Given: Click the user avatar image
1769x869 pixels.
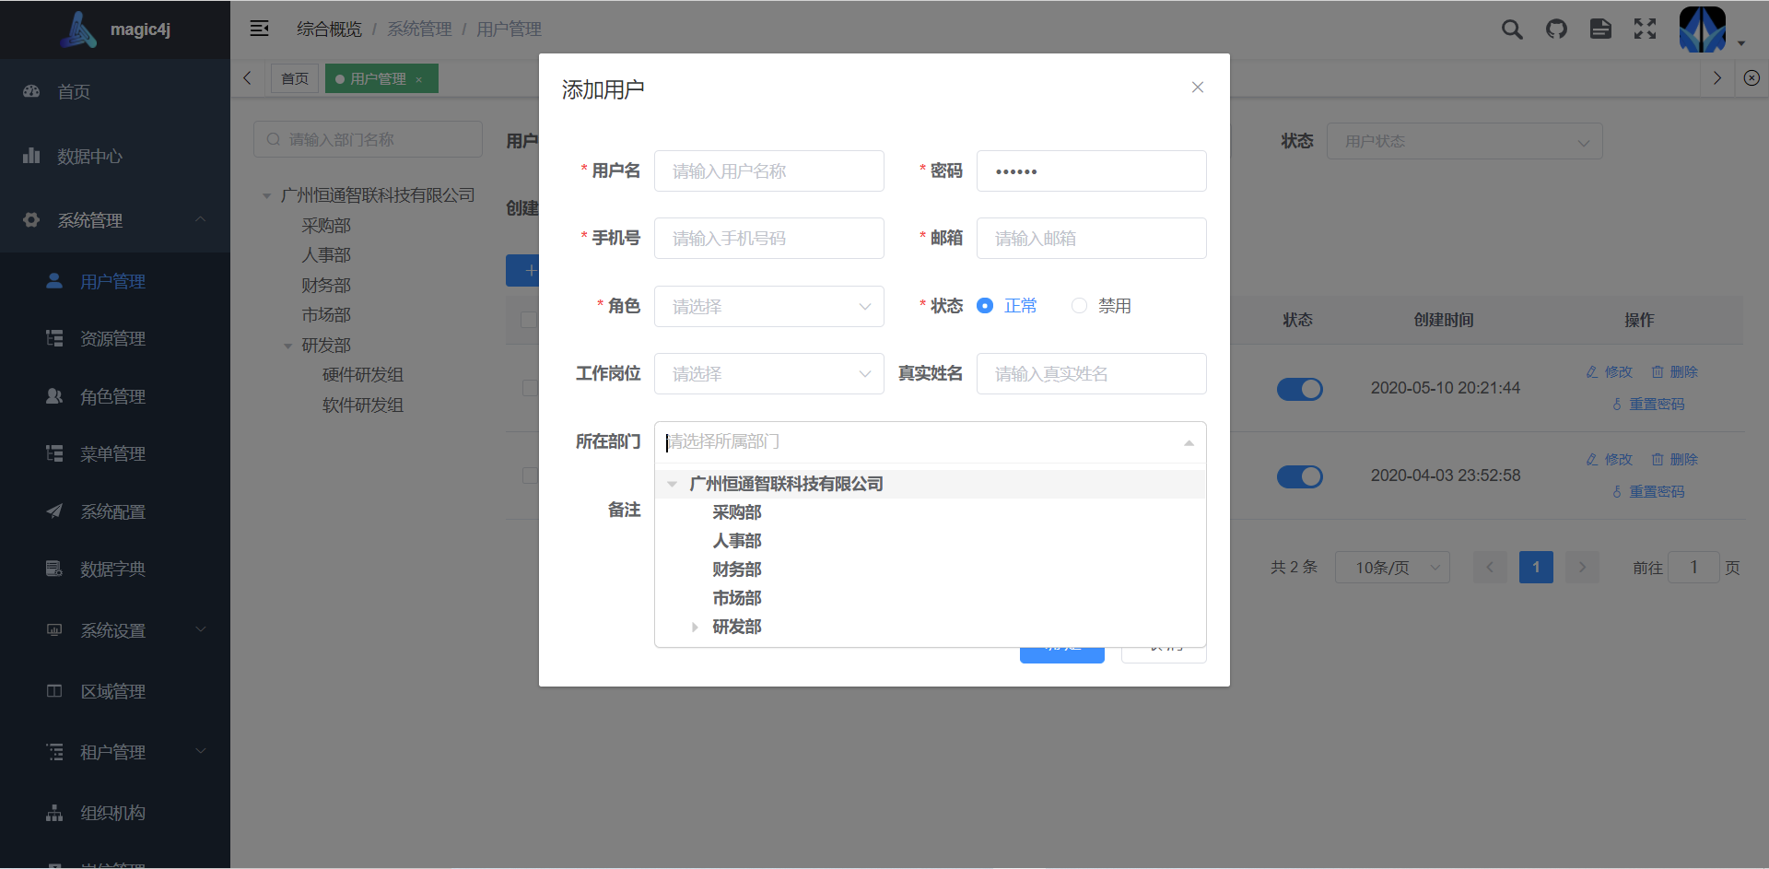Looking at the screenshot, I should 1703,29.
